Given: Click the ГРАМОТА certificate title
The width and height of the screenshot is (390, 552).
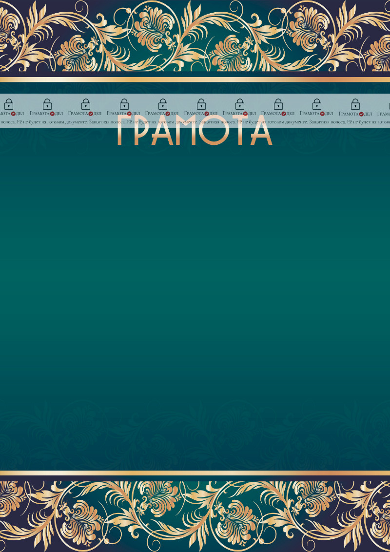Looking at the screenshot, I should 195,138.
